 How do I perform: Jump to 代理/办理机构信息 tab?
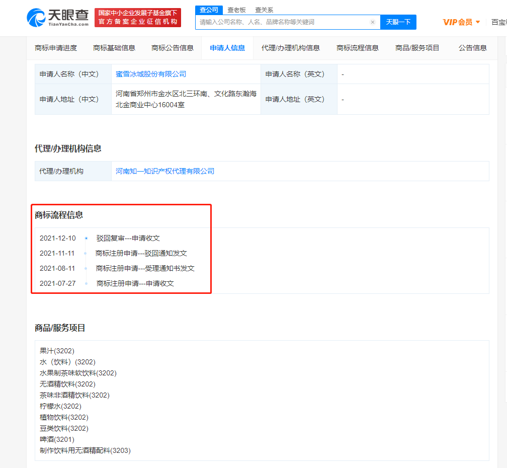[x=291, y=48]
